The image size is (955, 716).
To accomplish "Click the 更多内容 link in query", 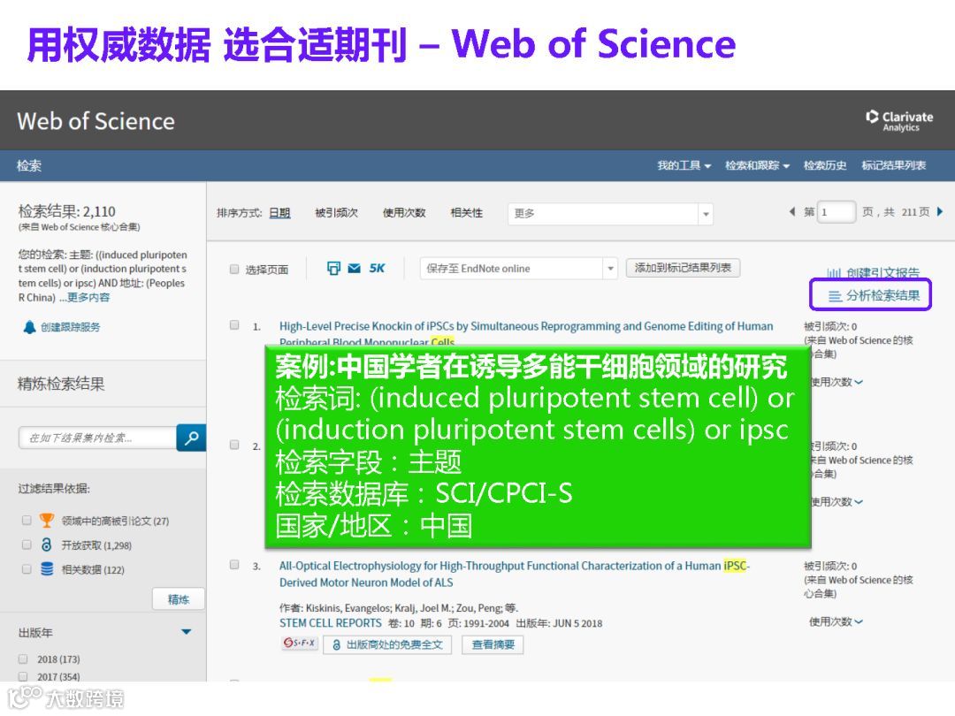I will 88,298.
